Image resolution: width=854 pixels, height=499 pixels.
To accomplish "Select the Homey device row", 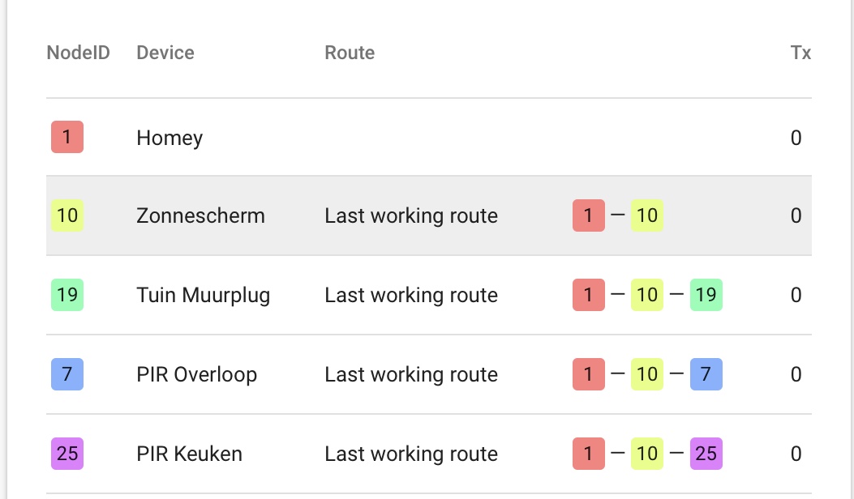I will (170, 138).
